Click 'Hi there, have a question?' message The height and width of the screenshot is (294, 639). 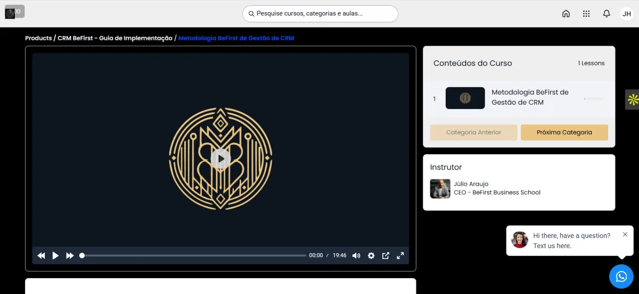click(571, 236)
